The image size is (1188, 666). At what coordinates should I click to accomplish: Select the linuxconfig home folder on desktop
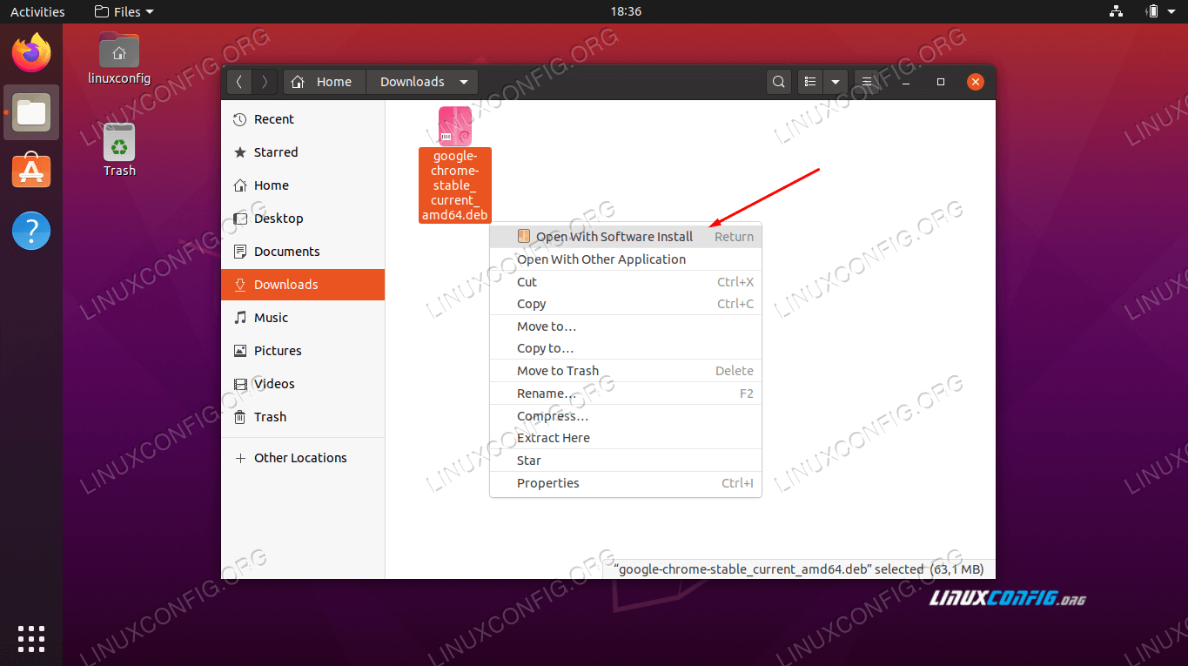coord(119,58)
